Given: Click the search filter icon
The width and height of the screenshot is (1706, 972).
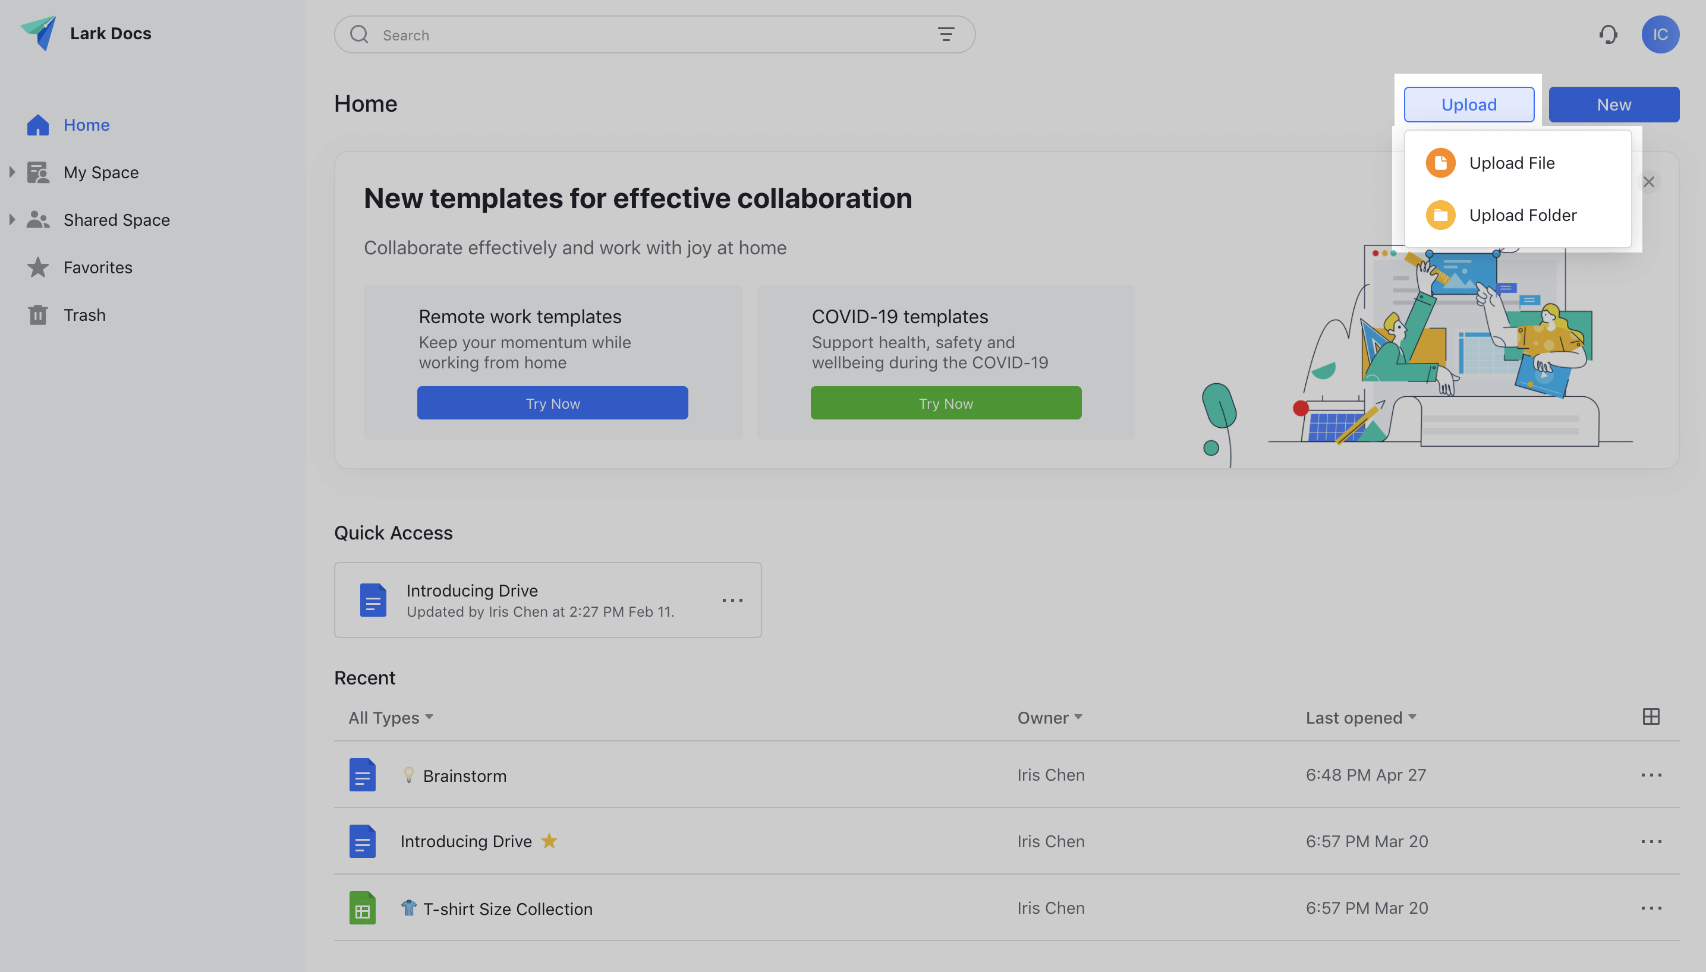Looking at the screenshot, I should click(946, 34).
